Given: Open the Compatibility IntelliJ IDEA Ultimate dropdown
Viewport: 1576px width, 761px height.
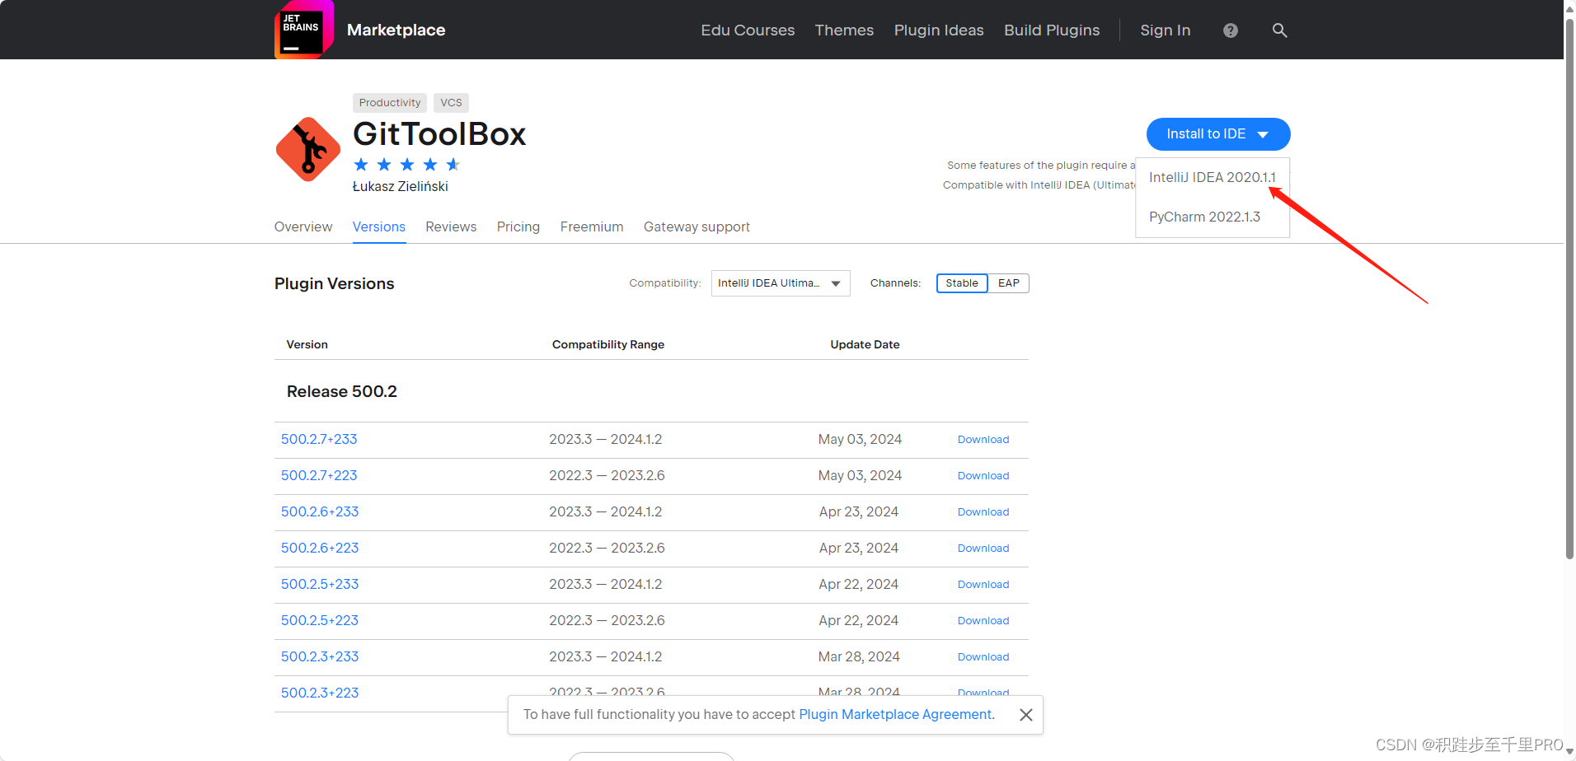Looking at the screenshot, I should [781, 283].
